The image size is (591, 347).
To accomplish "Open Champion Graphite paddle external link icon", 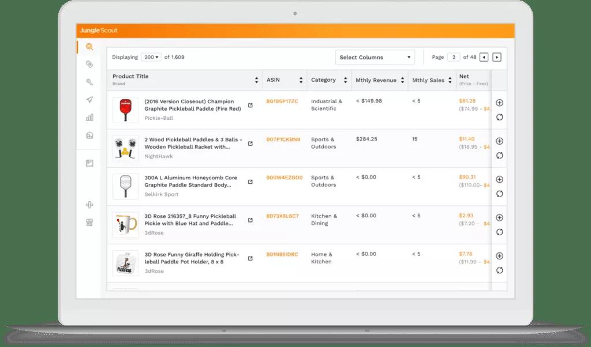I will [x=250, y=105].
